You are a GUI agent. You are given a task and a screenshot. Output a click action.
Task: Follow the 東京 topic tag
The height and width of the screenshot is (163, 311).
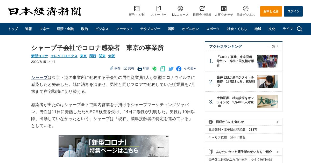(83, 56)
